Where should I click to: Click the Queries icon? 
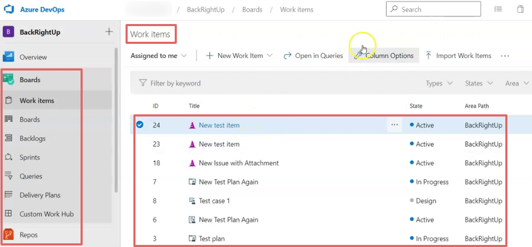coord(9,176)
